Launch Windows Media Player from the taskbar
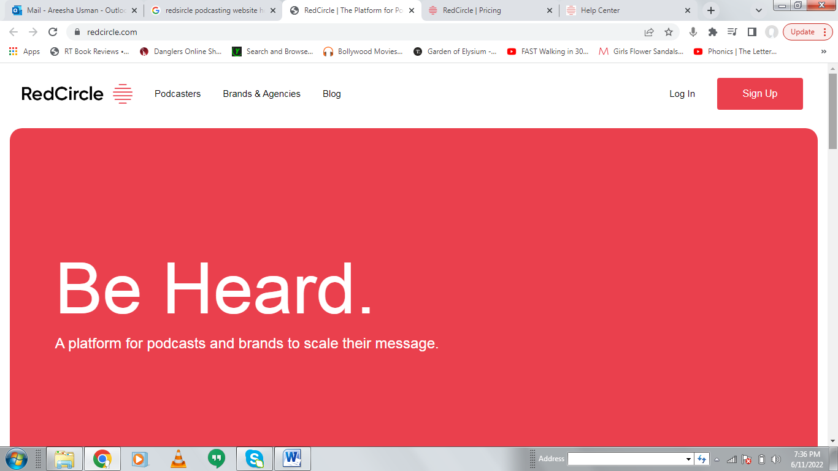The width and height of the screenshot is (838, 471). pos(140,459)
